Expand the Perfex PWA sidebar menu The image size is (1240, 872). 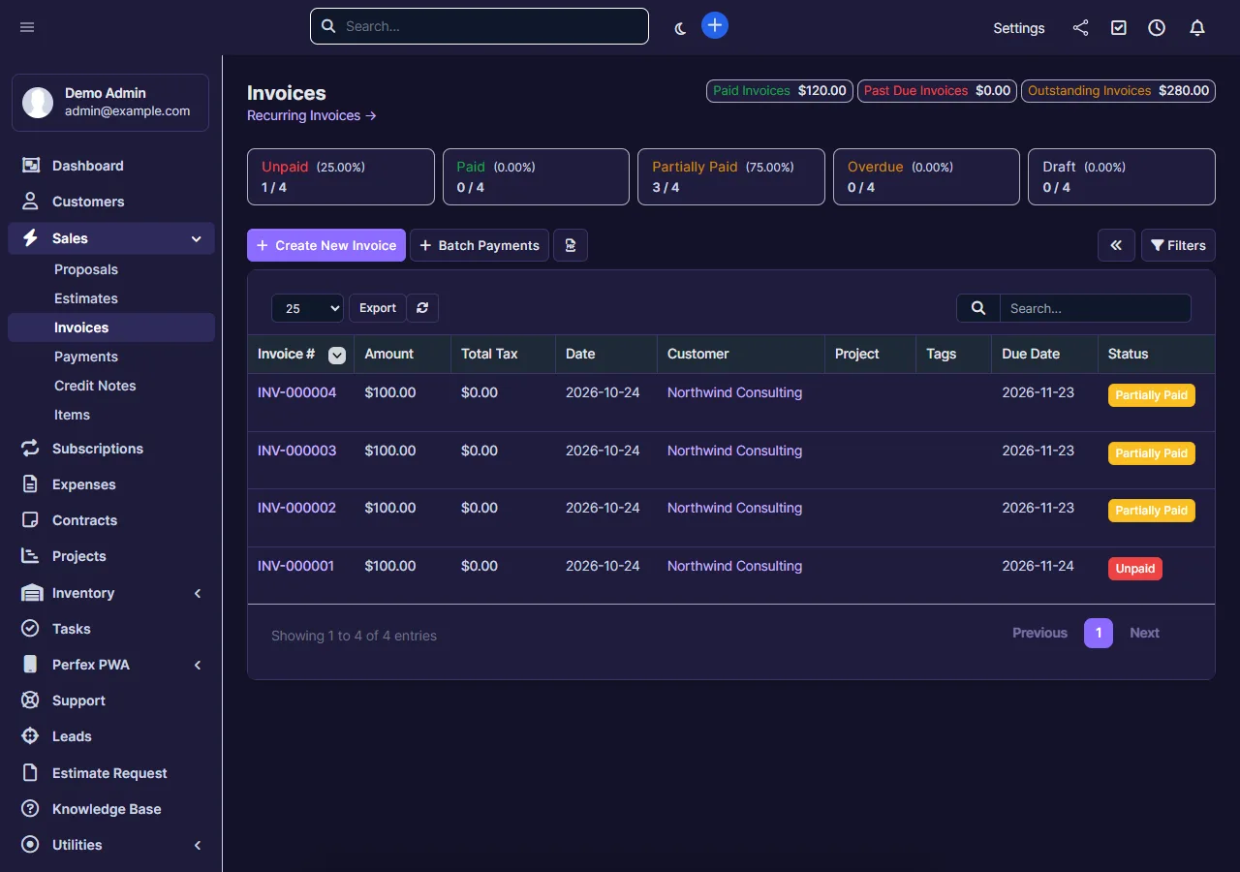click(x=111, y=665)
